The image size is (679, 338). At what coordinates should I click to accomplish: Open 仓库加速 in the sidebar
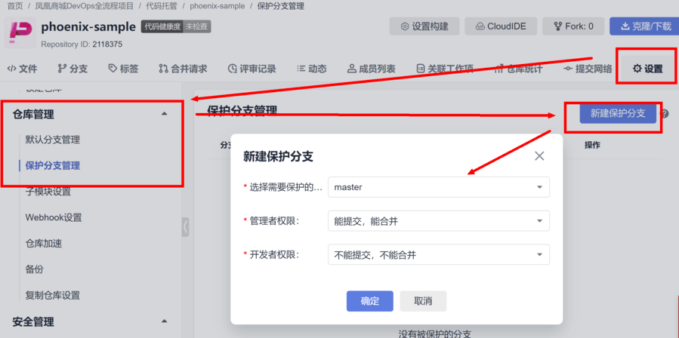43,243
